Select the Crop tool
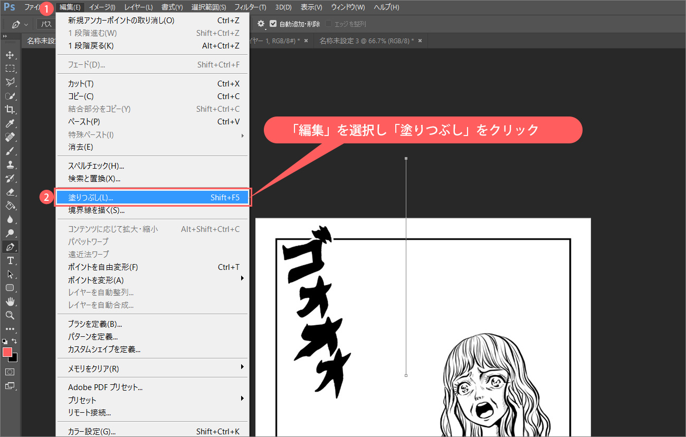Image resolution: width=686 pixels, height=437 pixels. (9, 110)
